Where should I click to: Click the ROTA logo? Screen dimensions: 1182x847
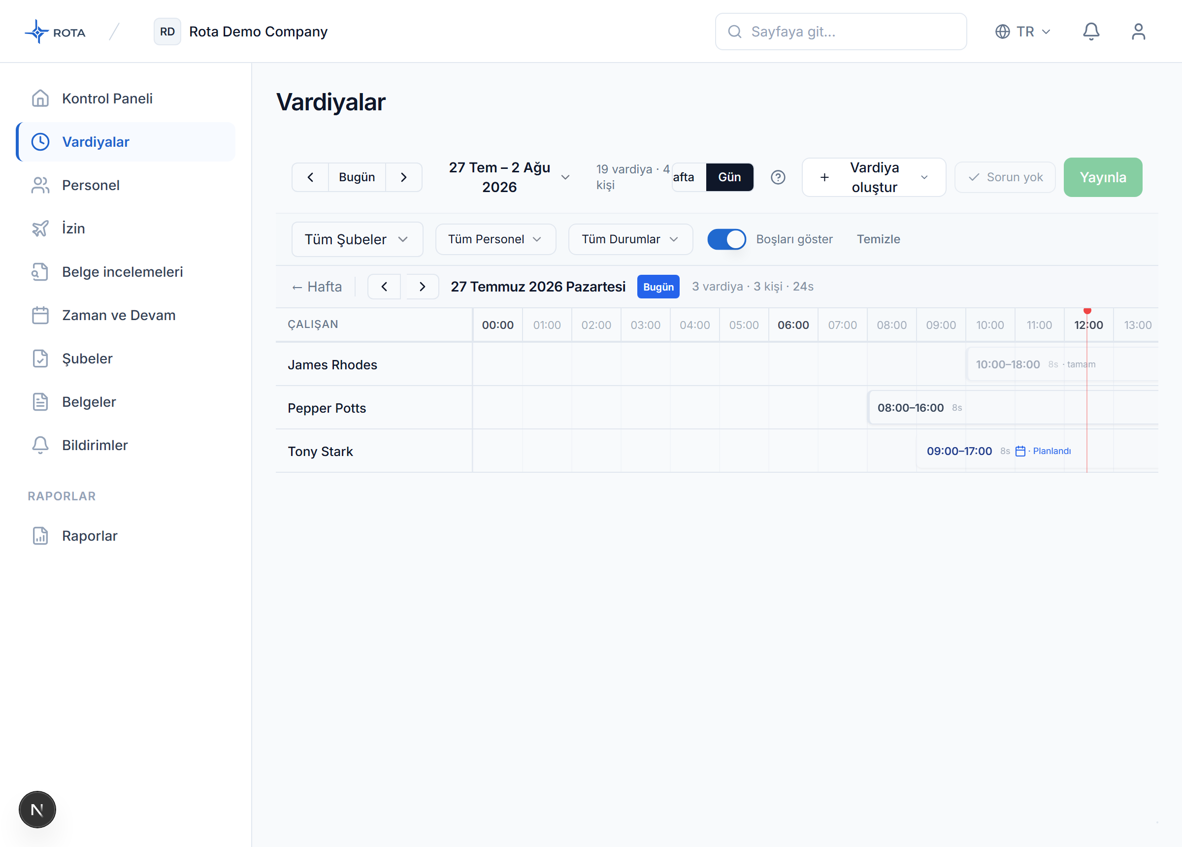[55, 32]
